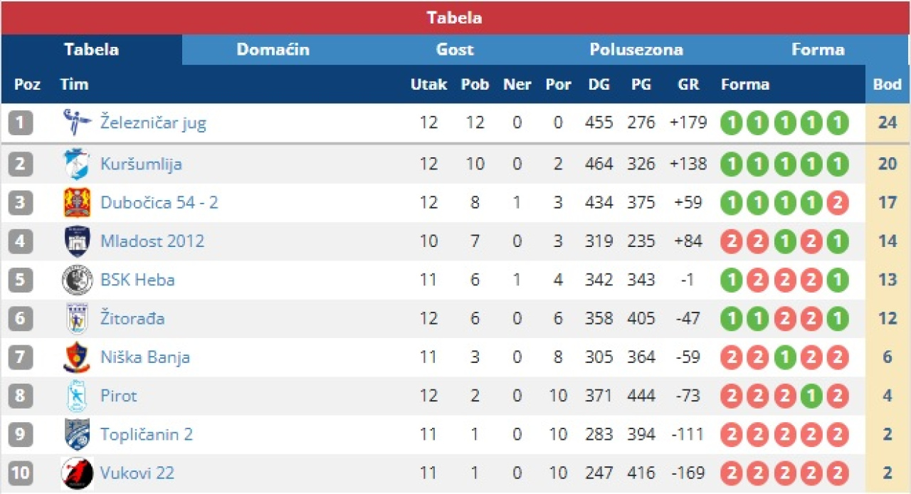The width and height of the screenshot is (911, 494).
Task: Click the Pirot team logo
Action: 77,396
